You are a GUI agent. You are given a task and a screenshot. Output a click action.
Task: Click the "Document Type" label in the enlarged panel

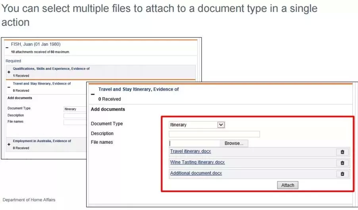[x=107, y=124]
